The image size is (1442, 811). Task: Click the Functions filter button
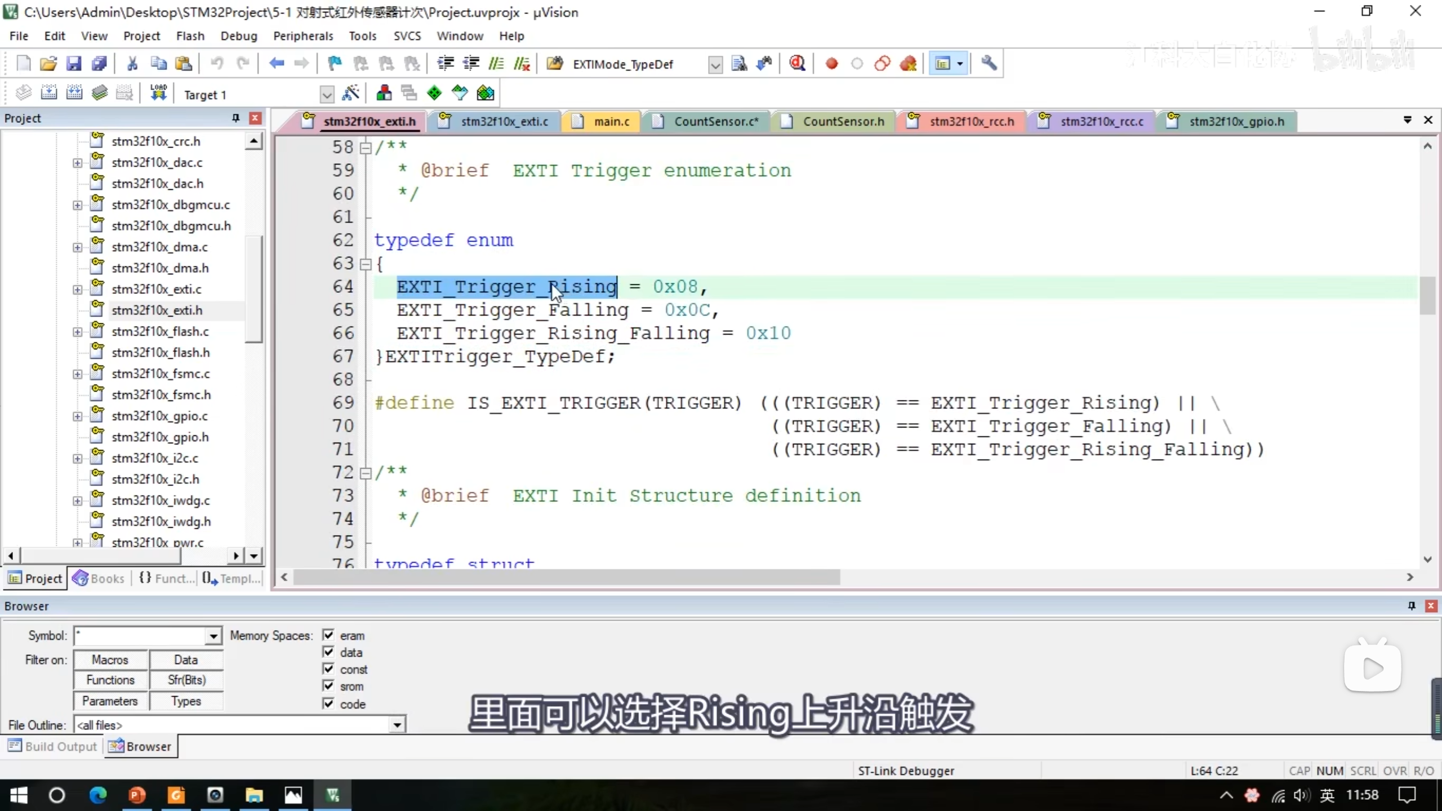[110, 680]
